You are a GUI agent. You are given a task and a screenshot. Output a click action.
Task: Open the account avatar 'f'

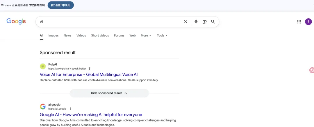pyautogui.click(x=308, y=21)
